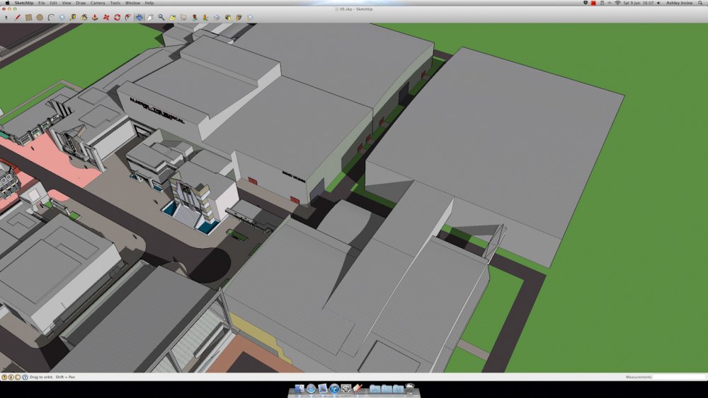Viewport: 708px width, 398px height.
Task: Select the arrow Select tool
Action: [6, 17]
